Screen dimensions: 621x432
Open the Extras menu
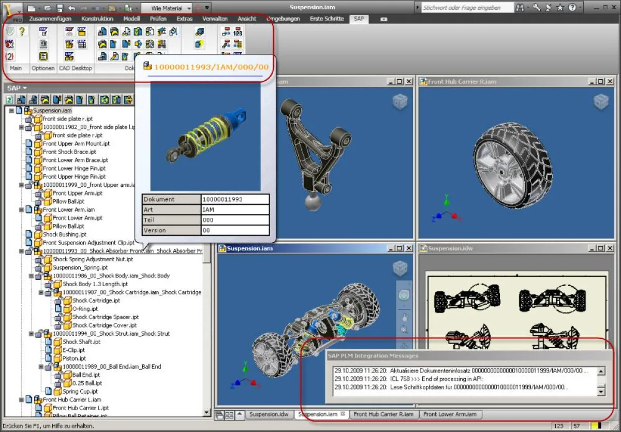pyautogui.click(x=184, y=19)
